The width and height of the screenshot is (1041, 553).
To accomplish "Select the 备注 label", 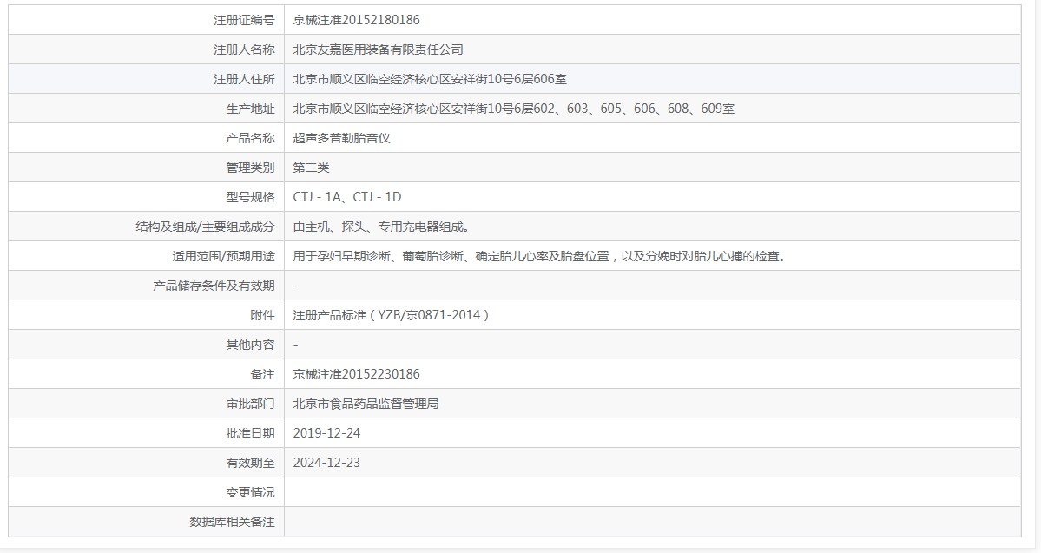I will tap(262, 374).
